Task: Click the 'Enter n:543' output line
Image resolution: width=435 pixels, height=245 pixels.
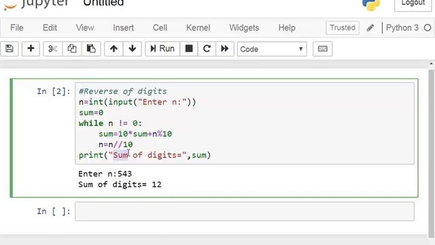Action: pos(105,174)
